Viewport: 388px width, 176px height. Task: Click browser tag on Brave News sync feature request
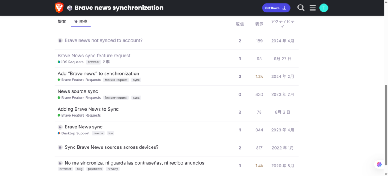pyautogui.click(x=94, y=62)
